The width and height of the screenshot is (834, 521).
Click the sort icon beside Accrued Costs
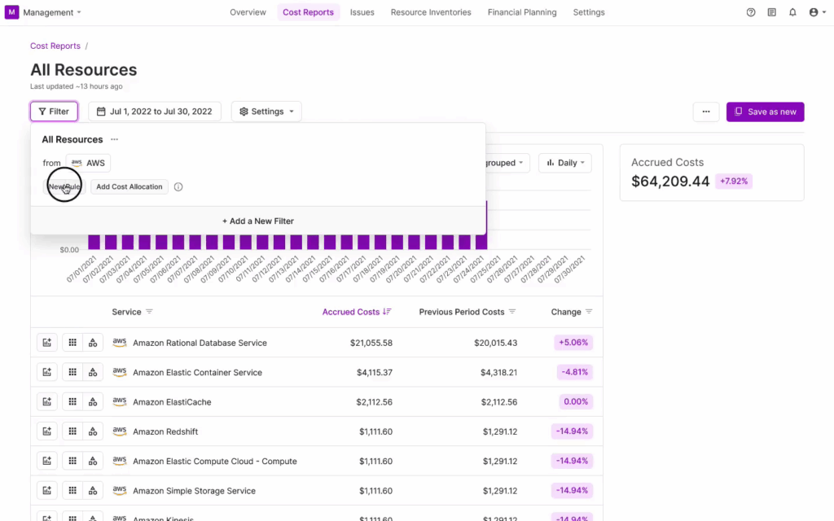coord(387,312)
